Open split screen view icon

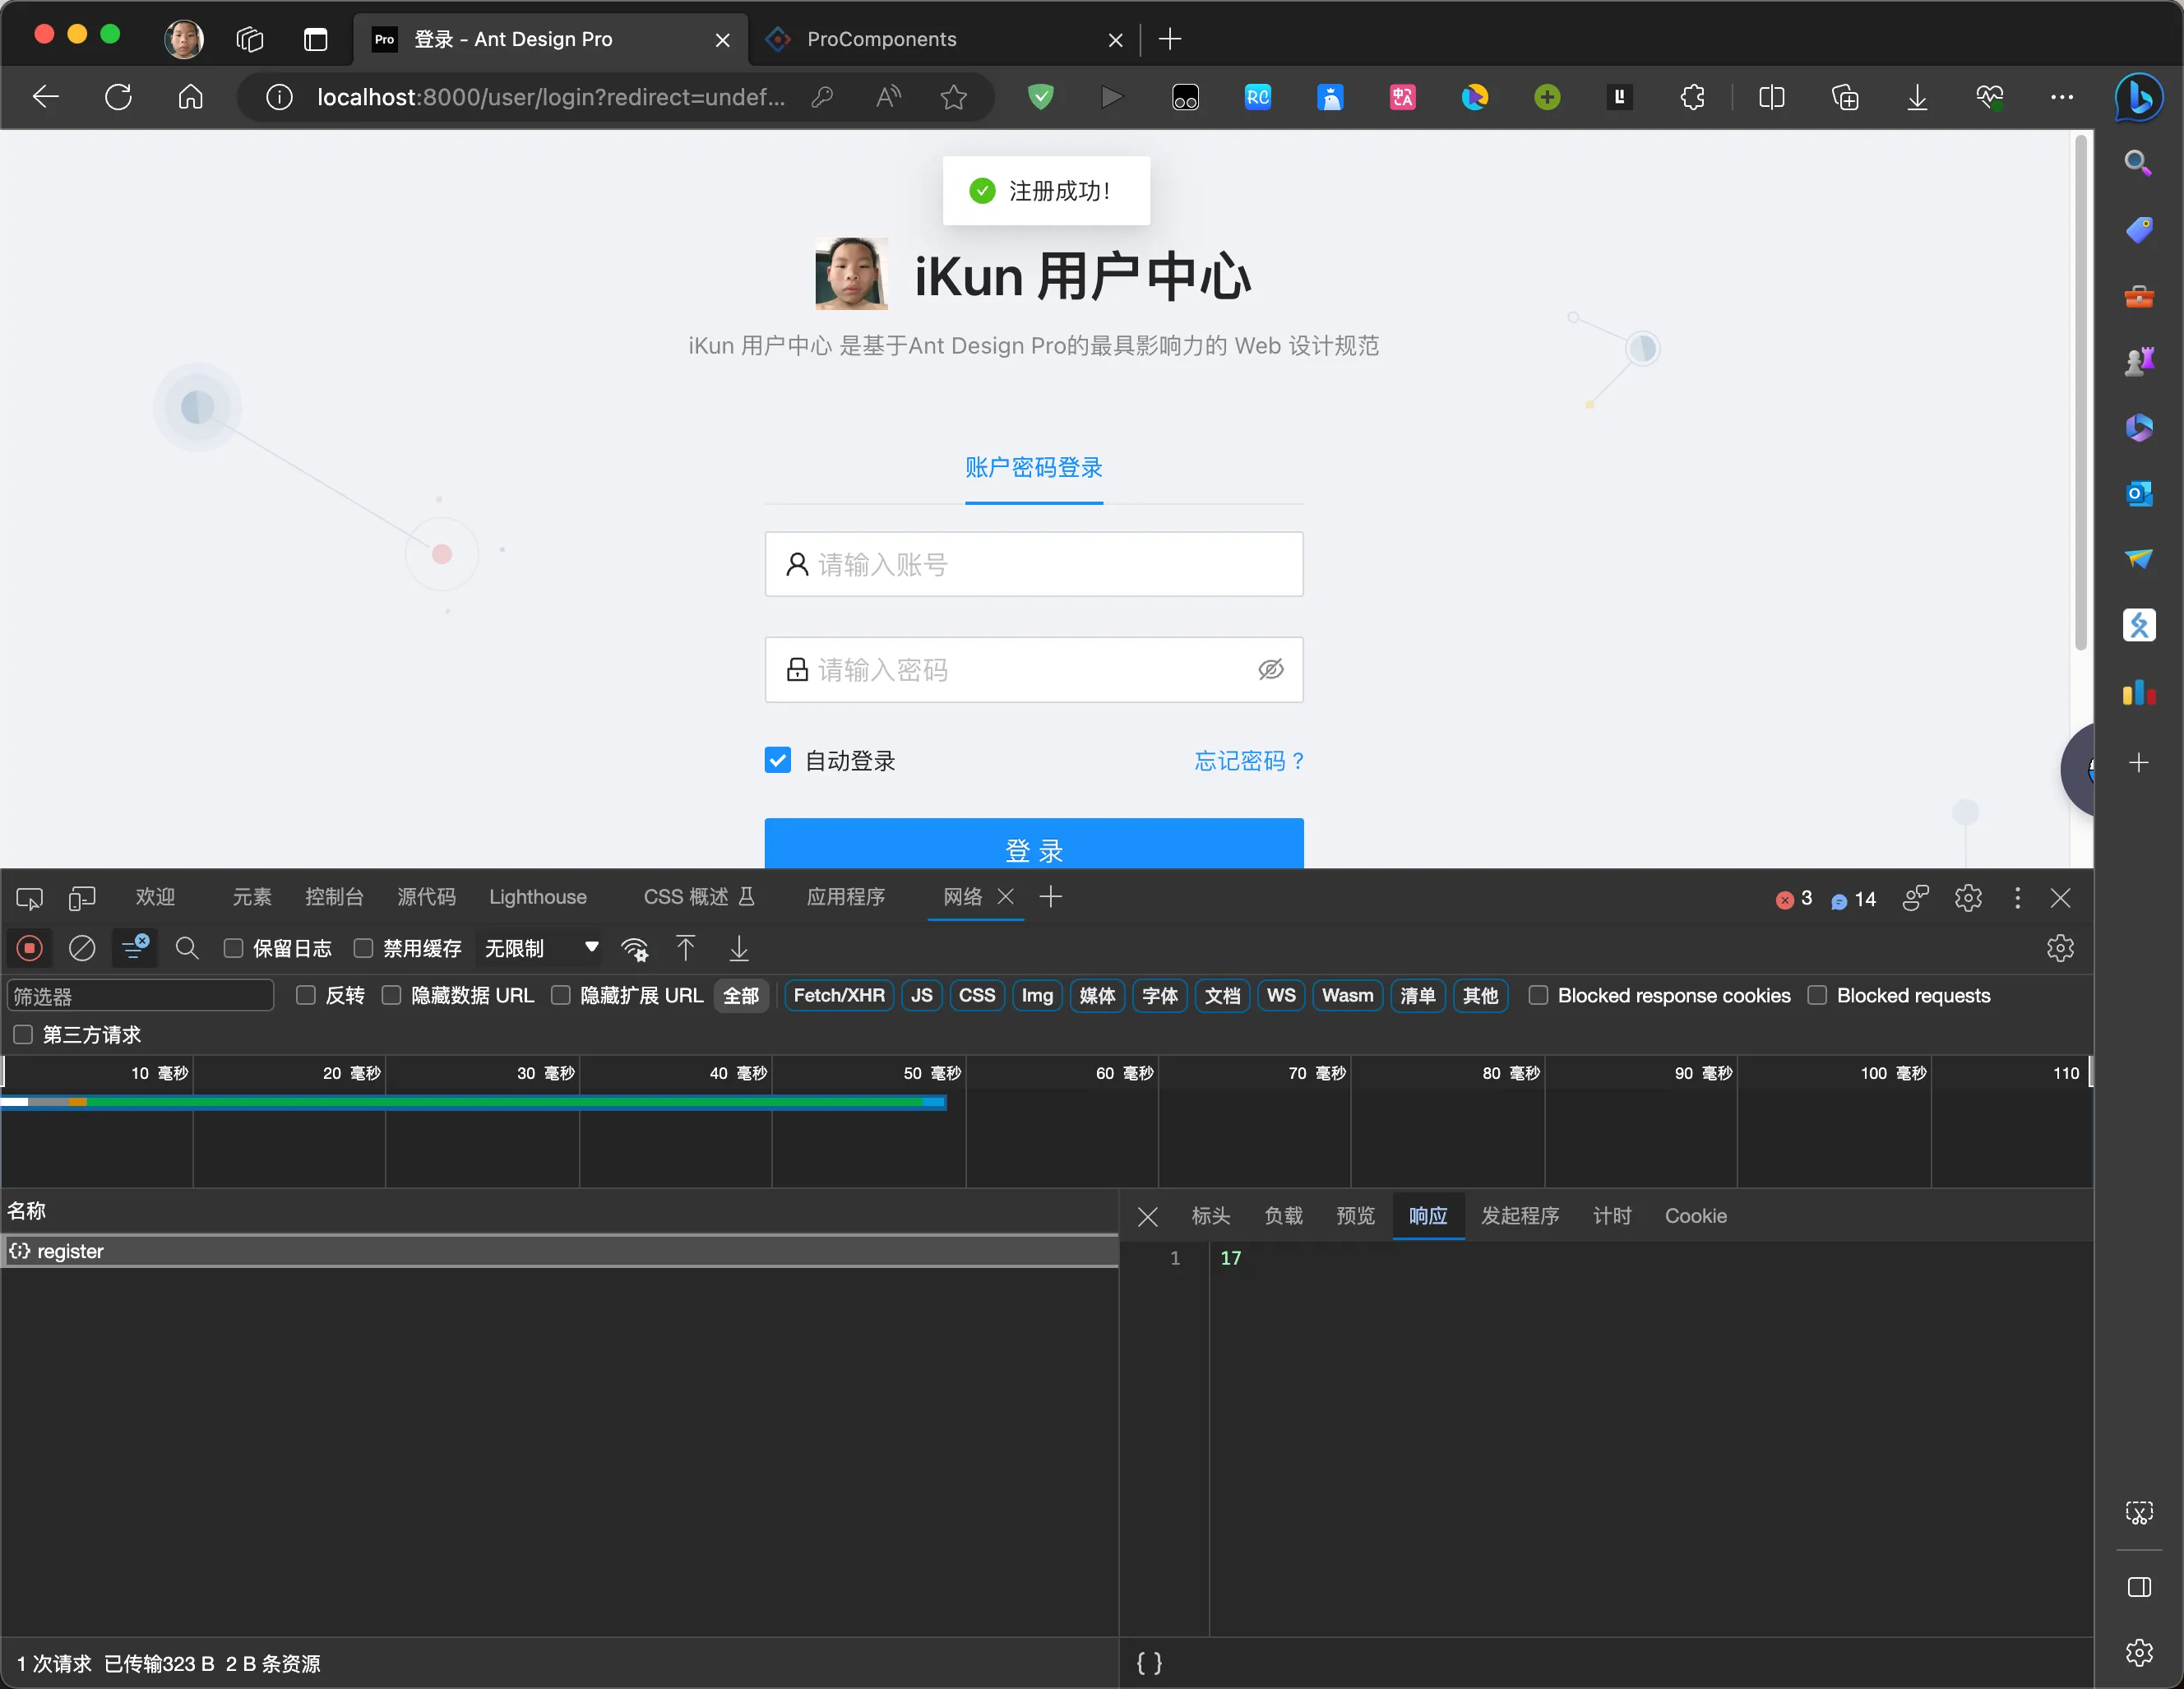coord(1771,97)
